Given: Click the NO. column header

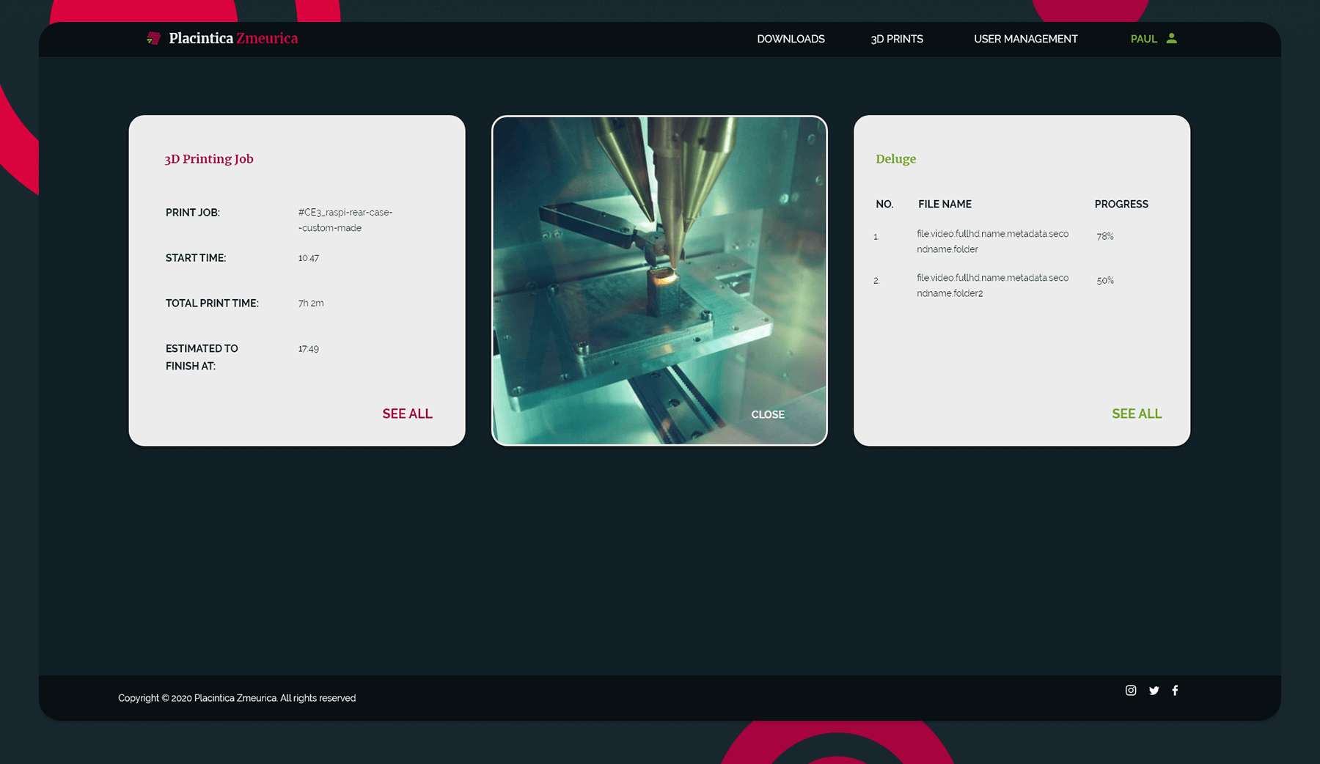Looking at the screenshot, I should click(884, 204).
